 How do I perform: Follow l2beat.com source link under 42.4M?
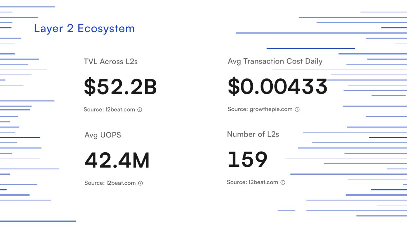coord(121,183)
